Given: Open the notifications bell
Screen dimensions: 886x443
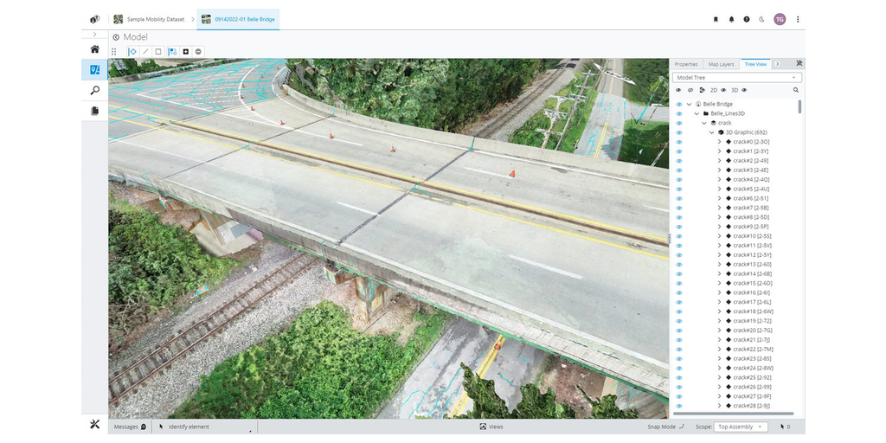Looking at the screenshot, I should 731,19.
